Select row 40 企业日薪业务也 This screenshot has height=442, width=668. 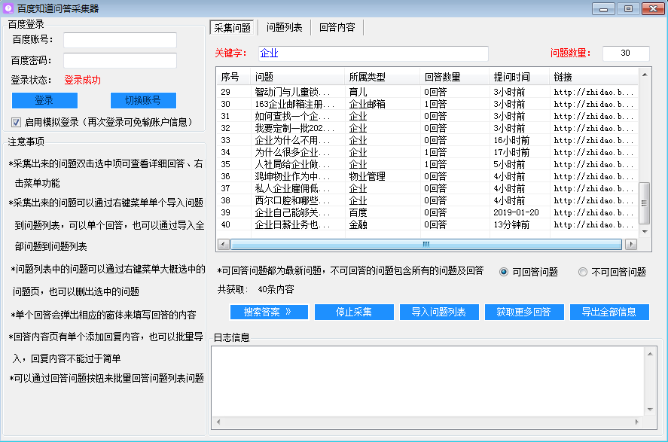(427, 225)
